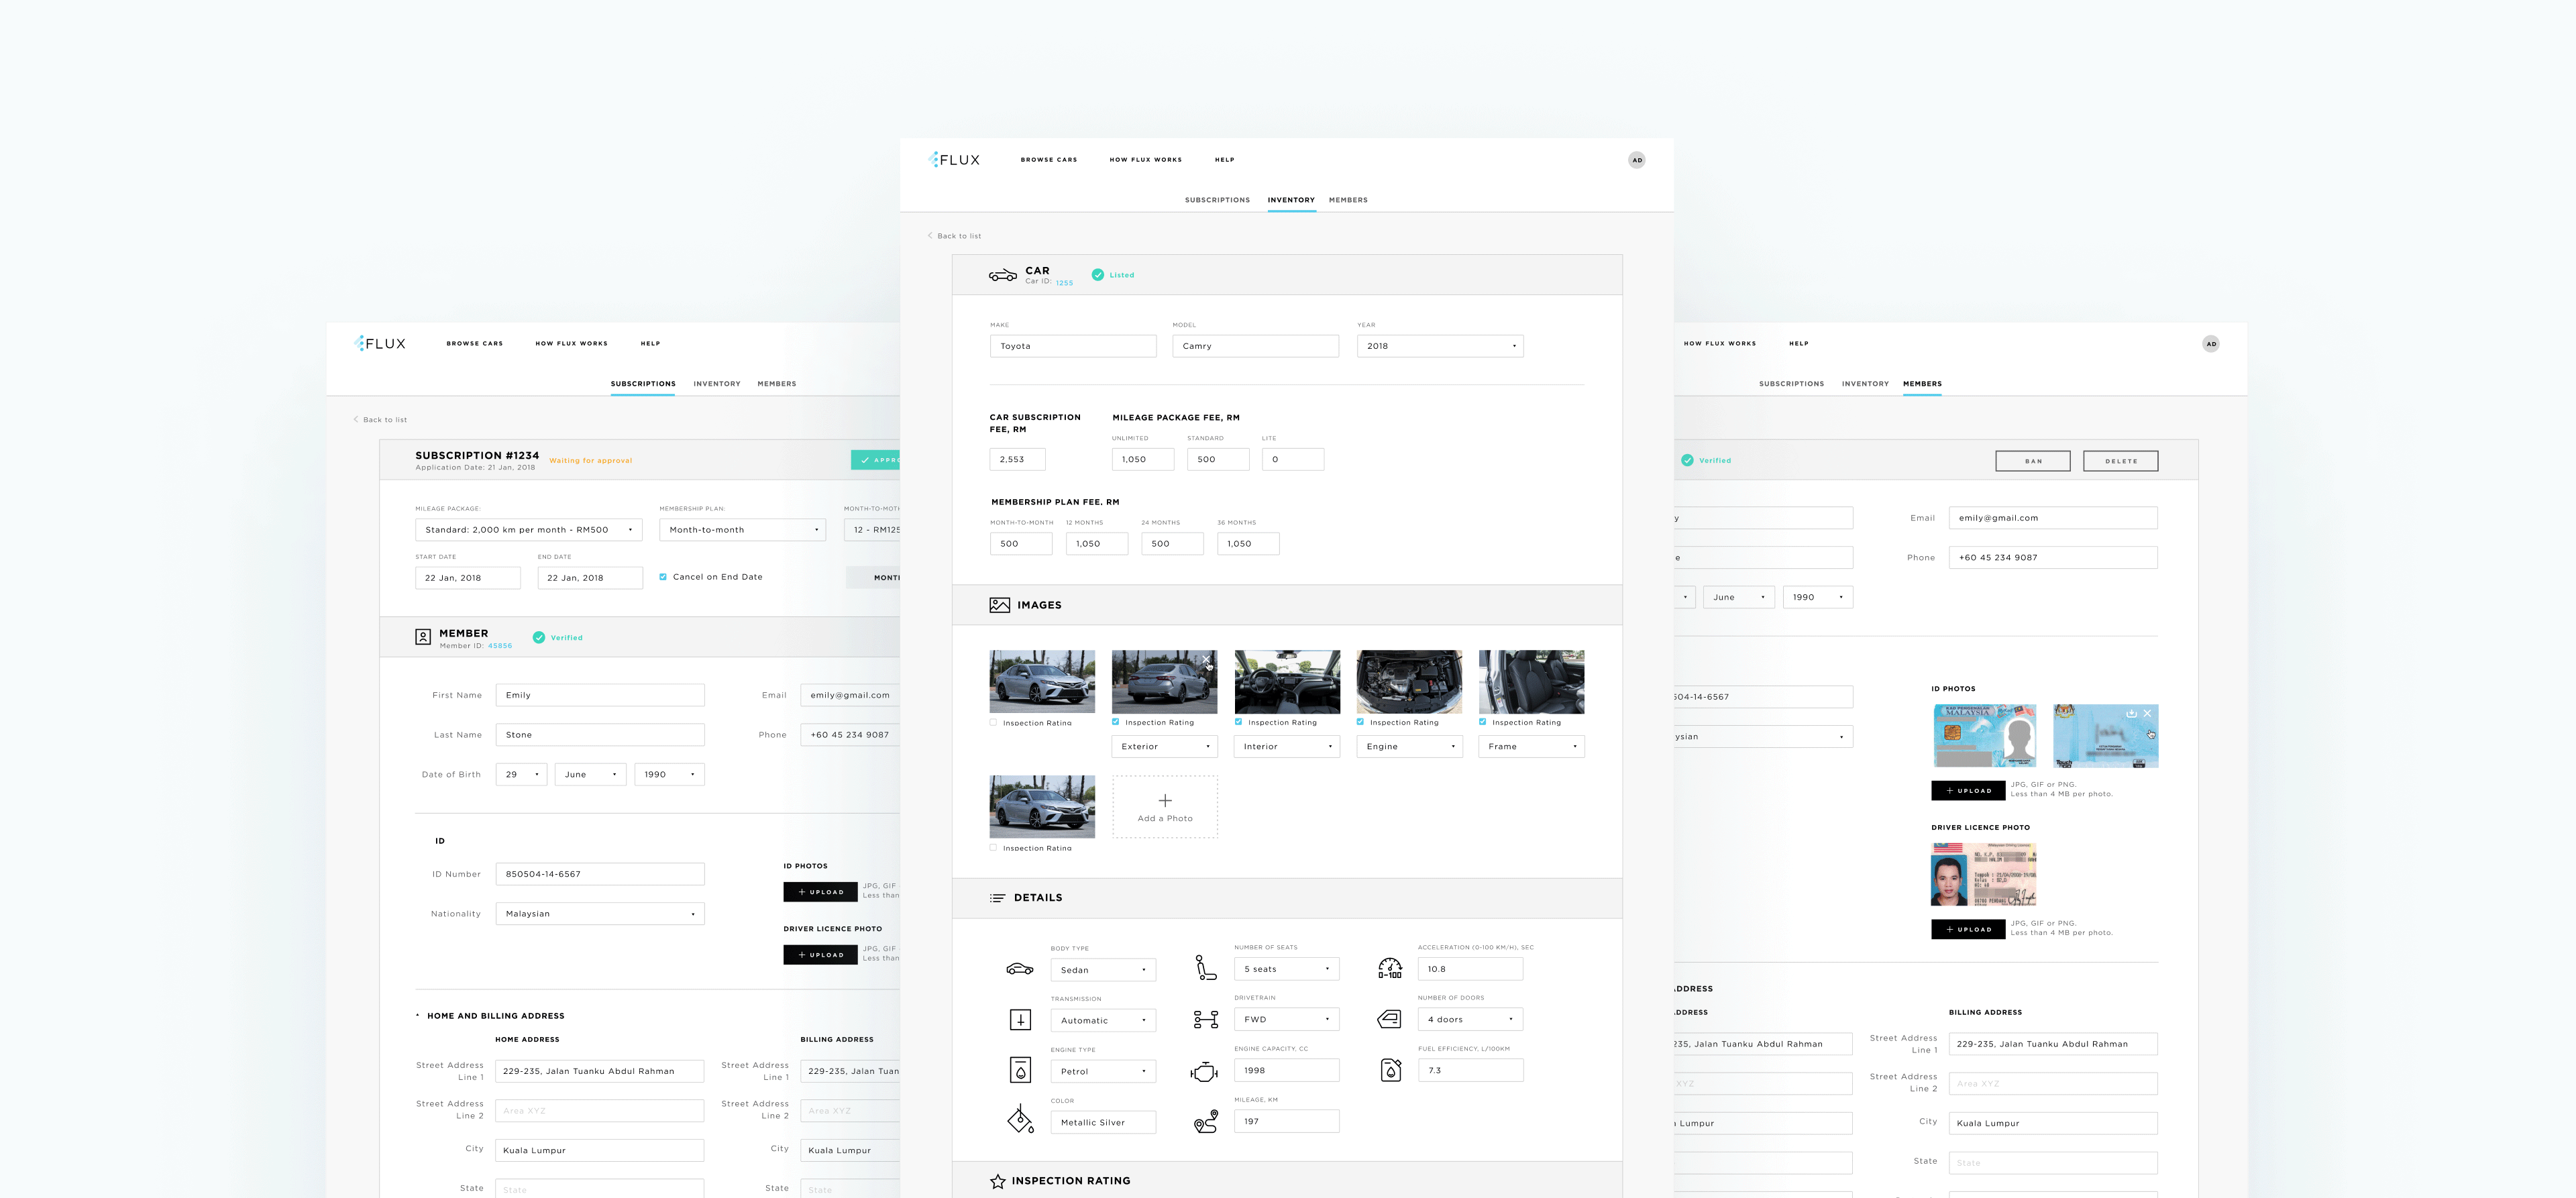Viewport: 2576px width, 1198px height.
Task: Open the Exterior category dropdown
Action: click(x=1164, y=746)
